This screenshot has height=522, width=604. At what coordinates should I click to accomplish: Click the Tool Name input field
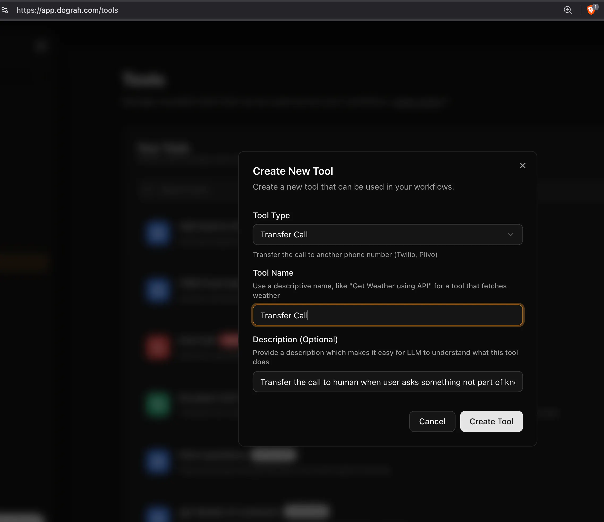[x=388, y=315]
